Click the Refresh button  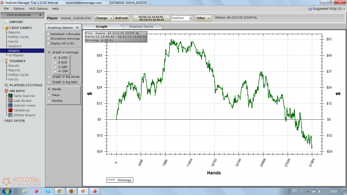point(121,18)
